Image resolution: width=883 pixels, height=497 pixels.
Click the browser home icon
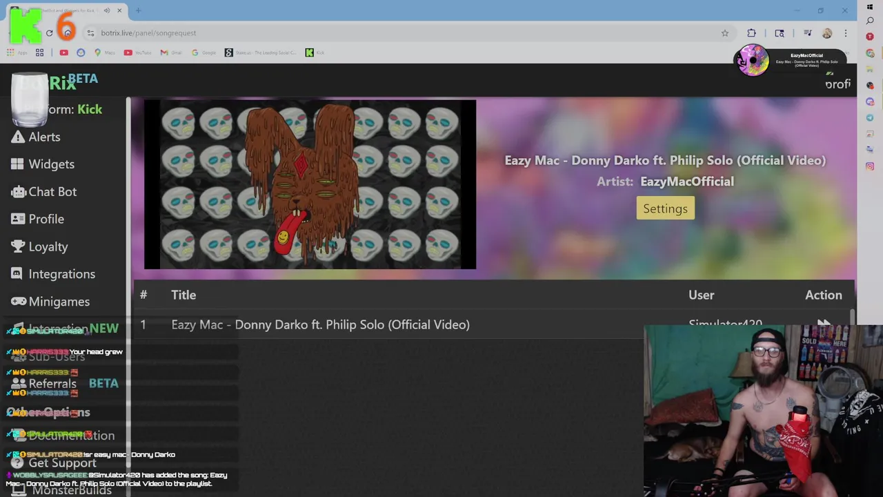[67, 33]
